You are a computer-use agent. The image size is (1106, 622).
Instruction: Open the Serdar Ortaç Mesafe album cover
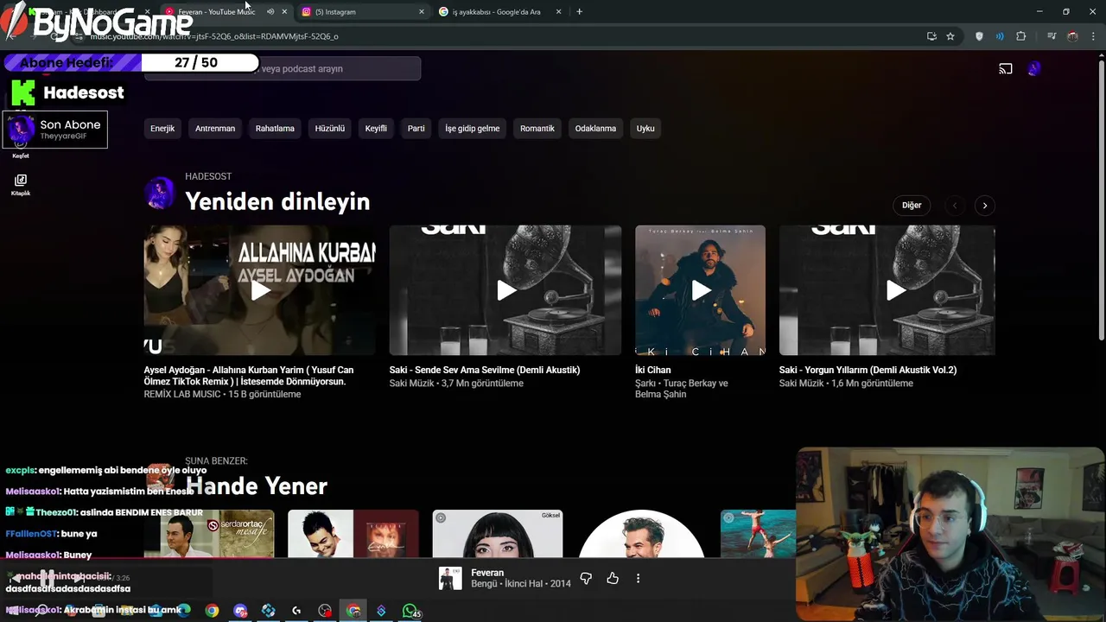(x=209, y=534)
